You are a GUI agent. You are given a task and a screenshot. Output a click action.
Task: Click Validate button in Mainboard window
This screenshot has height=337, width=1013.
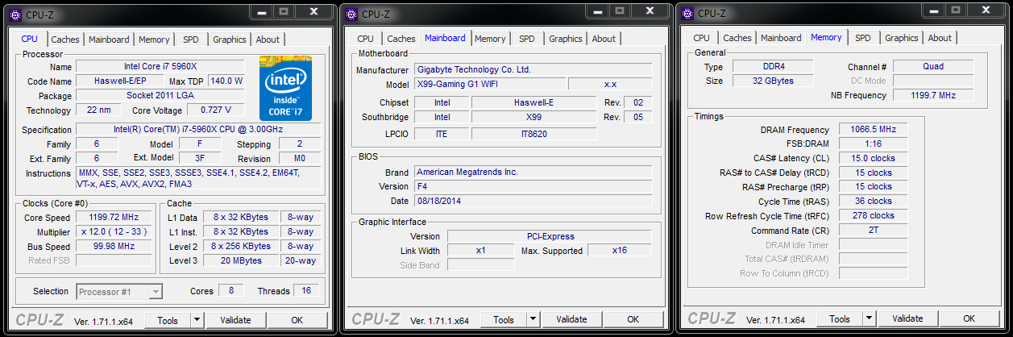[571, 319]
